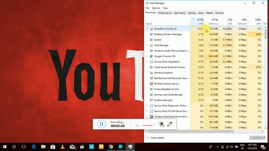
Task: Open the View menu
Action: [x=165, y=8]
